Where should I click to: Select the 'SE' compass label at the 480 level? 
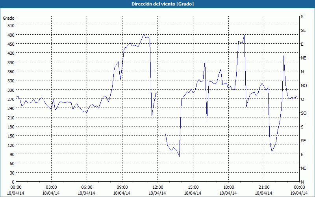click(303, 30)
